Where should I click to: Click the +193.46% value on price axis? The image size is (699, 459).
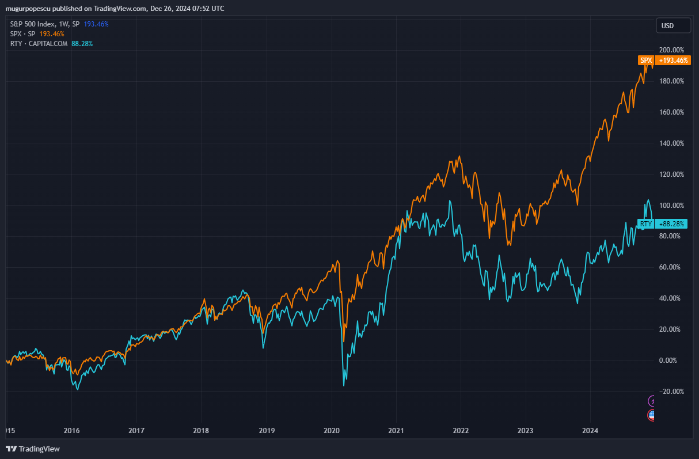point(673,60)
